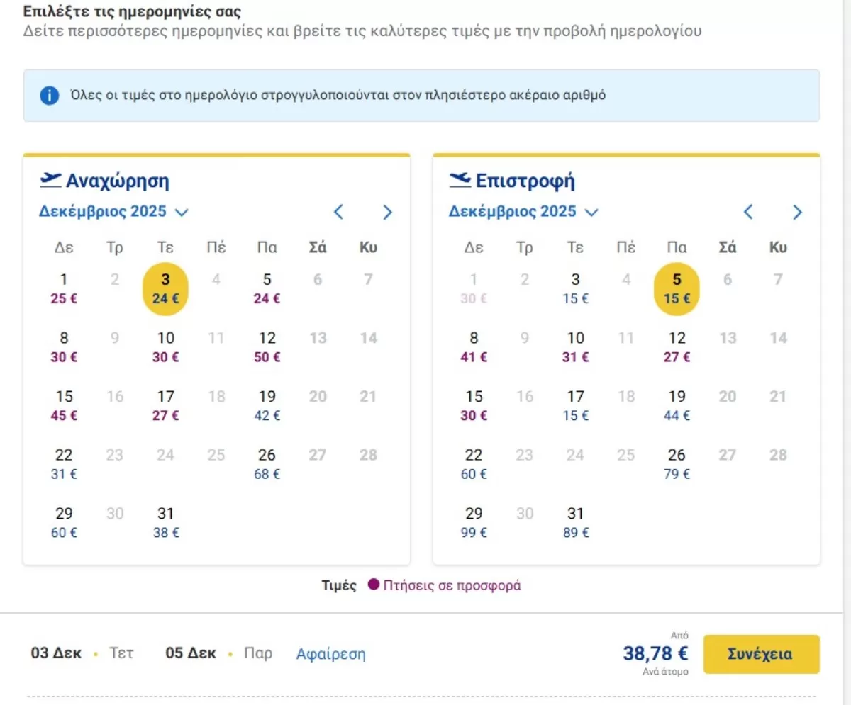Select December 12 departure at 50 €

(267, 346)
